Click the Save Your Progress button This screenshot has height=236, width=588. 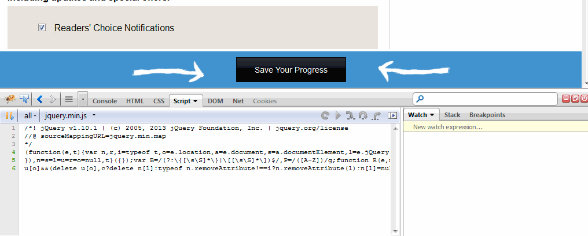click(x=291, y=70)
